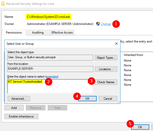Image resolution: width=153 pixels, height=131 pixels.
Task: Click the Check Names button
Action: click(x=106, y=82)
